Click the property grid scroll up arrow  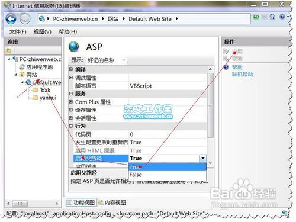tap(210, 69)
